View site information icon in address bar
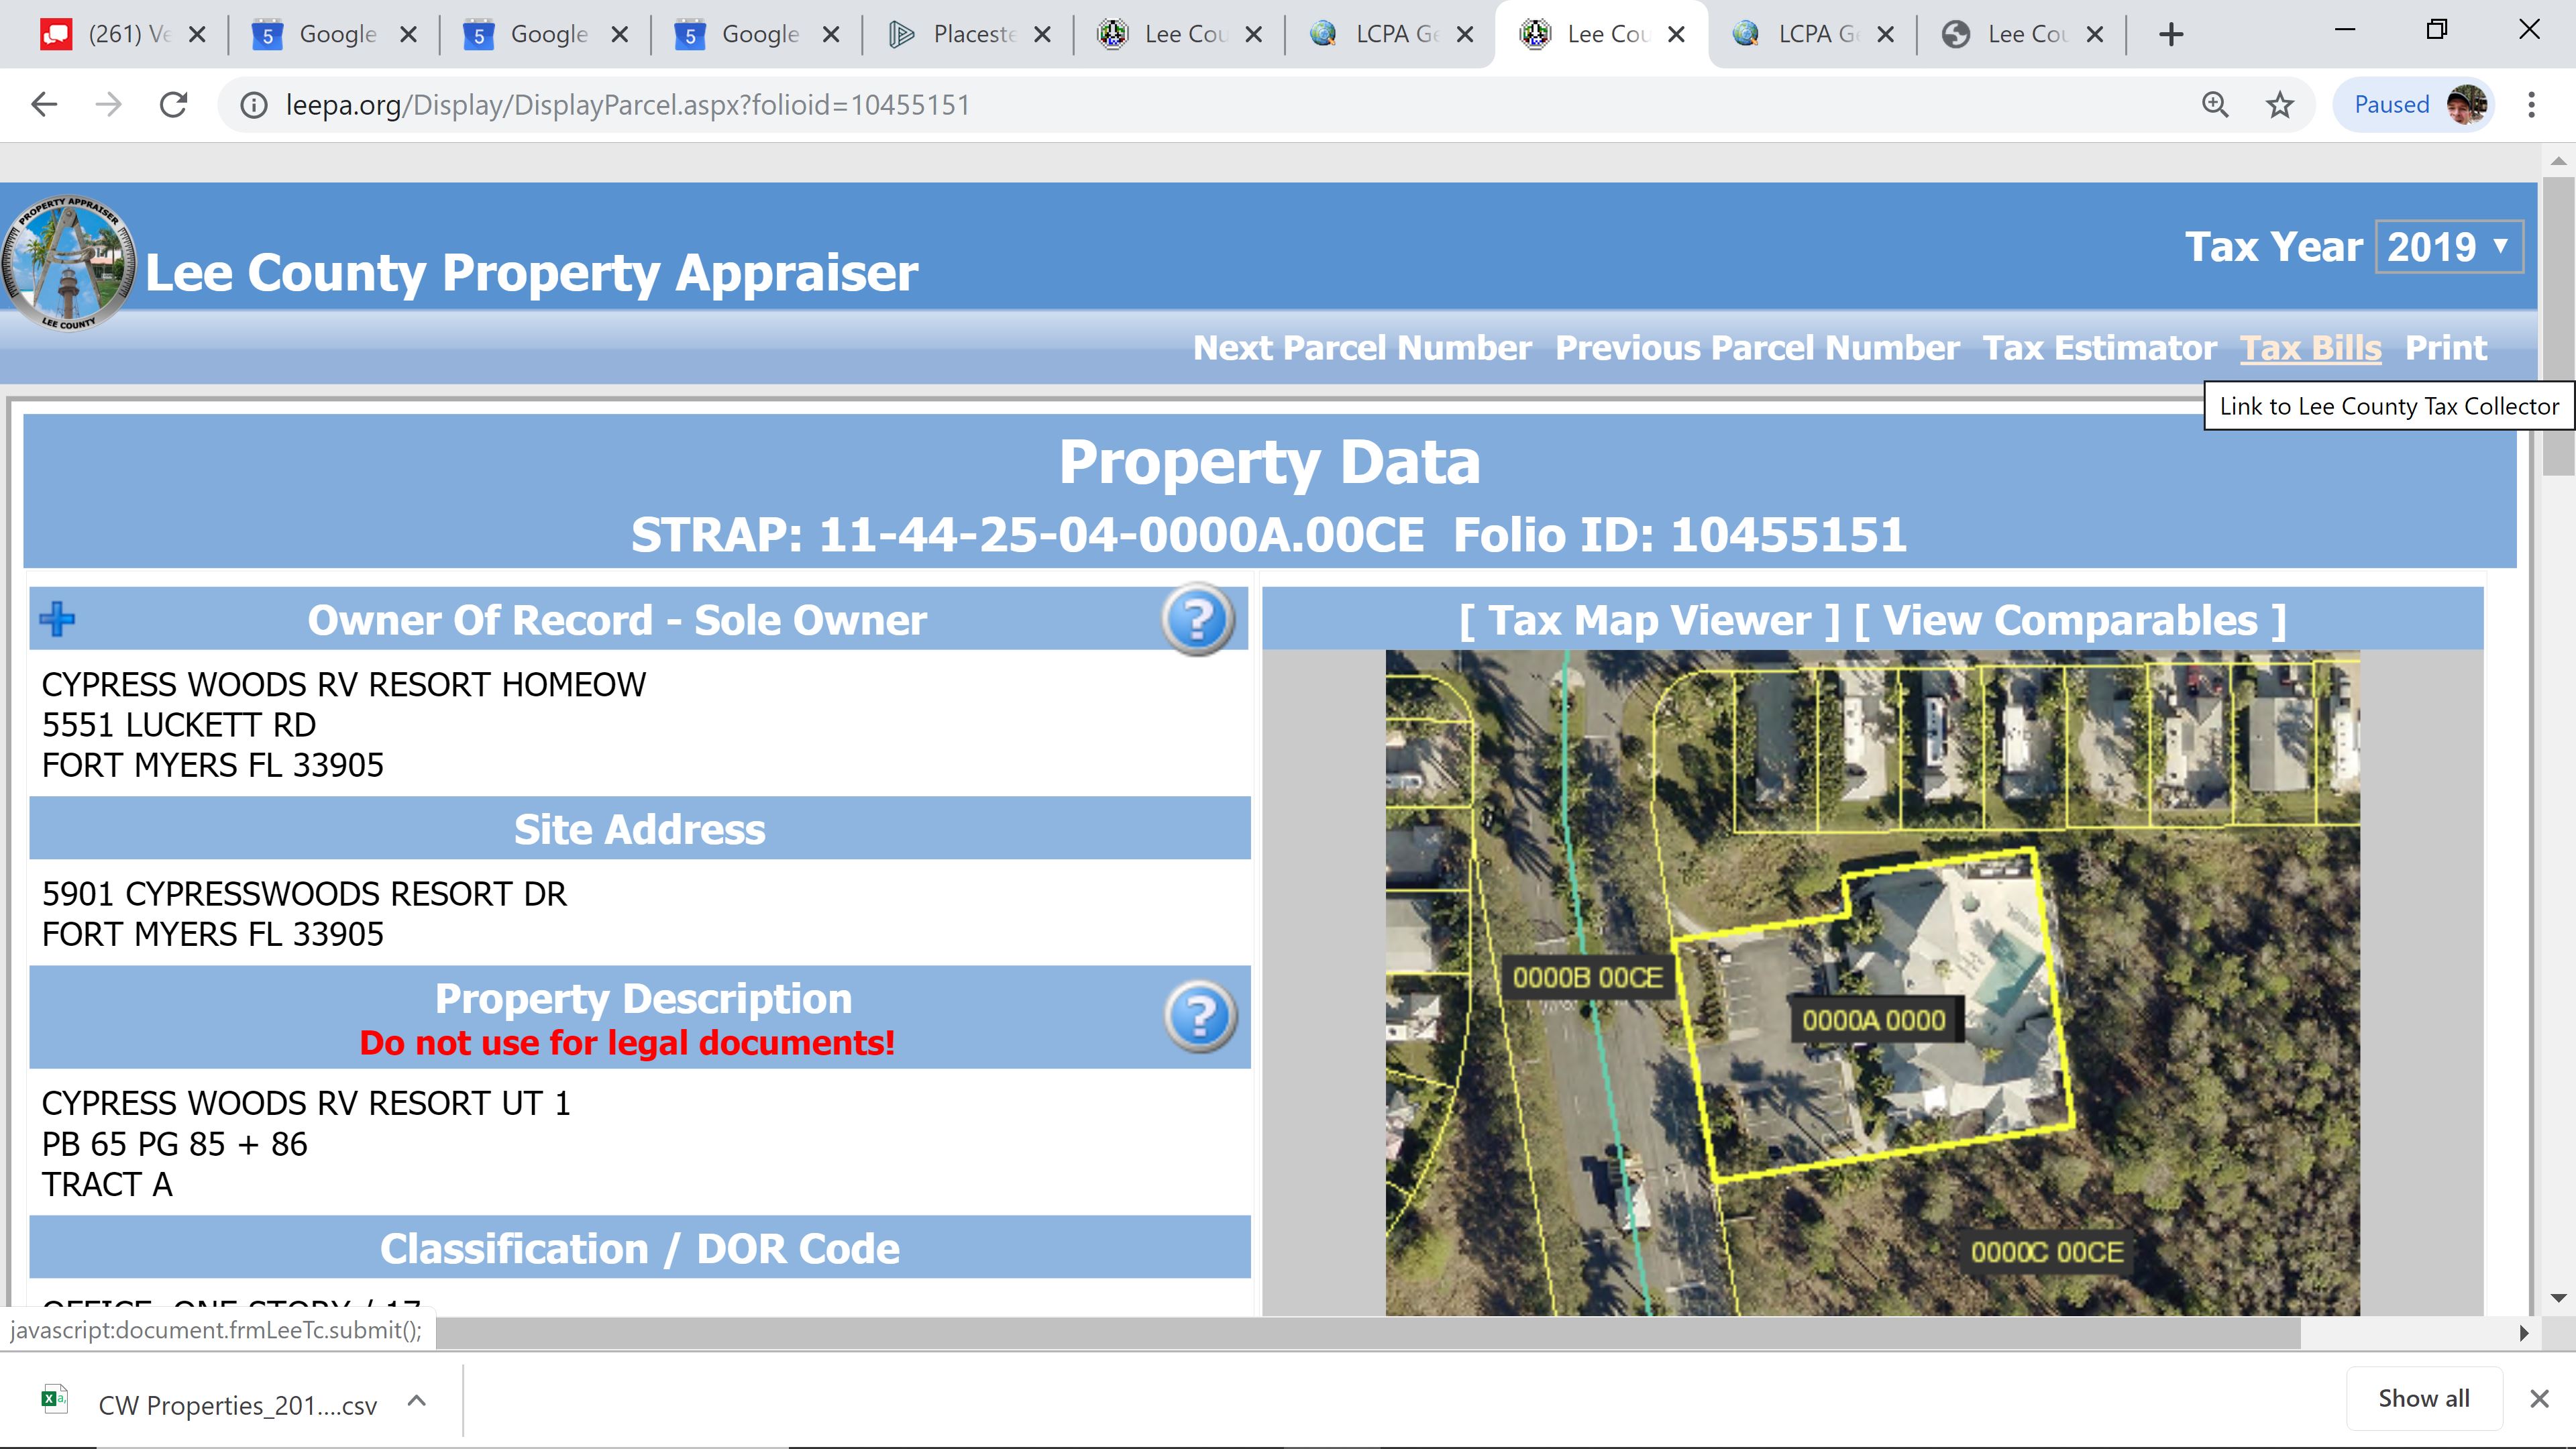 [254, 105]
